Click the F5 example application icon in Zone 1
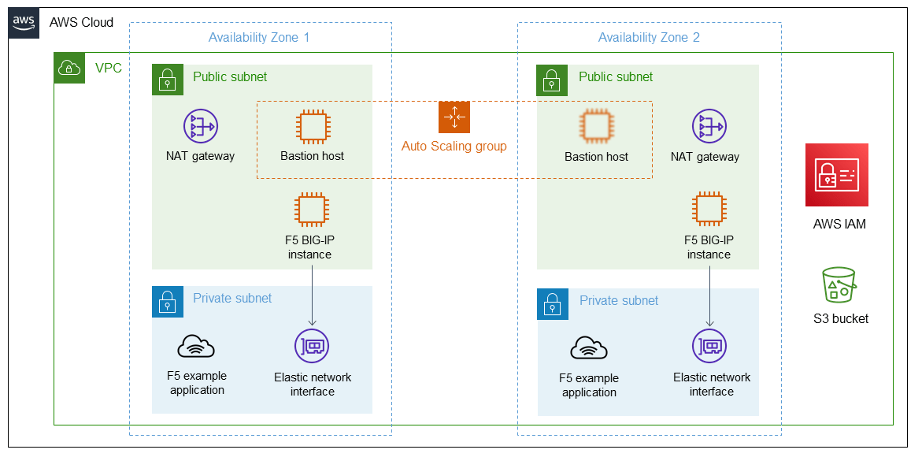Screen dimensions: 922x457 (x=196, y=345)
